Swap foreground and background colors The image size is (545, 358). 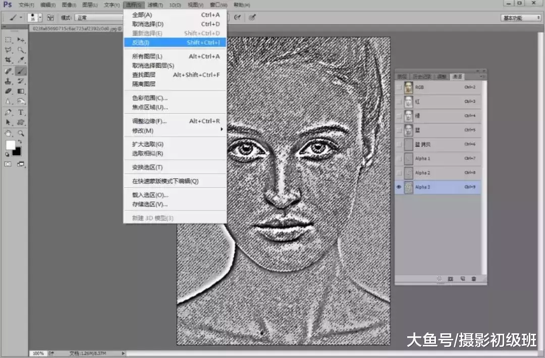pos(20,142)
